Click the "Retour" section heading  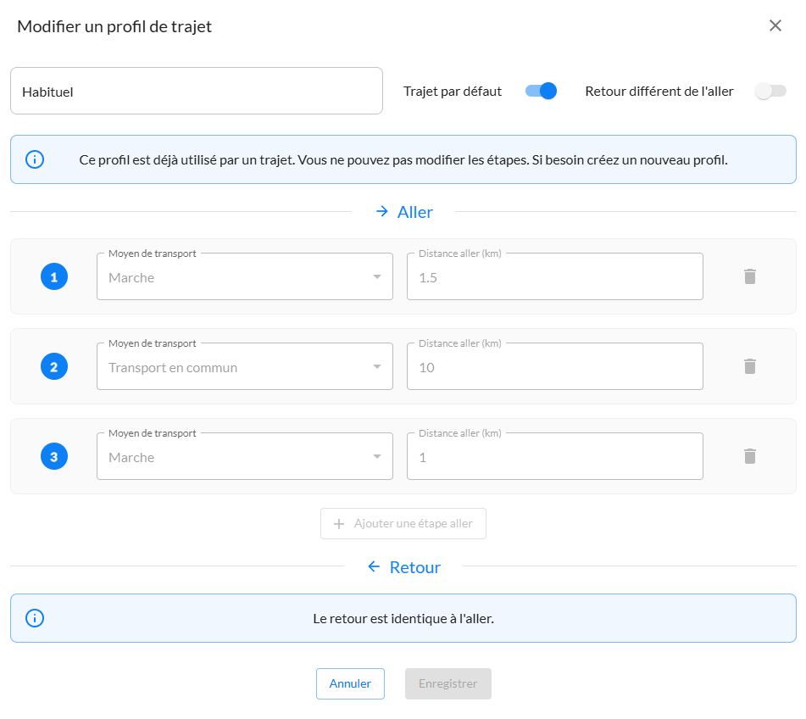[404, 567]
